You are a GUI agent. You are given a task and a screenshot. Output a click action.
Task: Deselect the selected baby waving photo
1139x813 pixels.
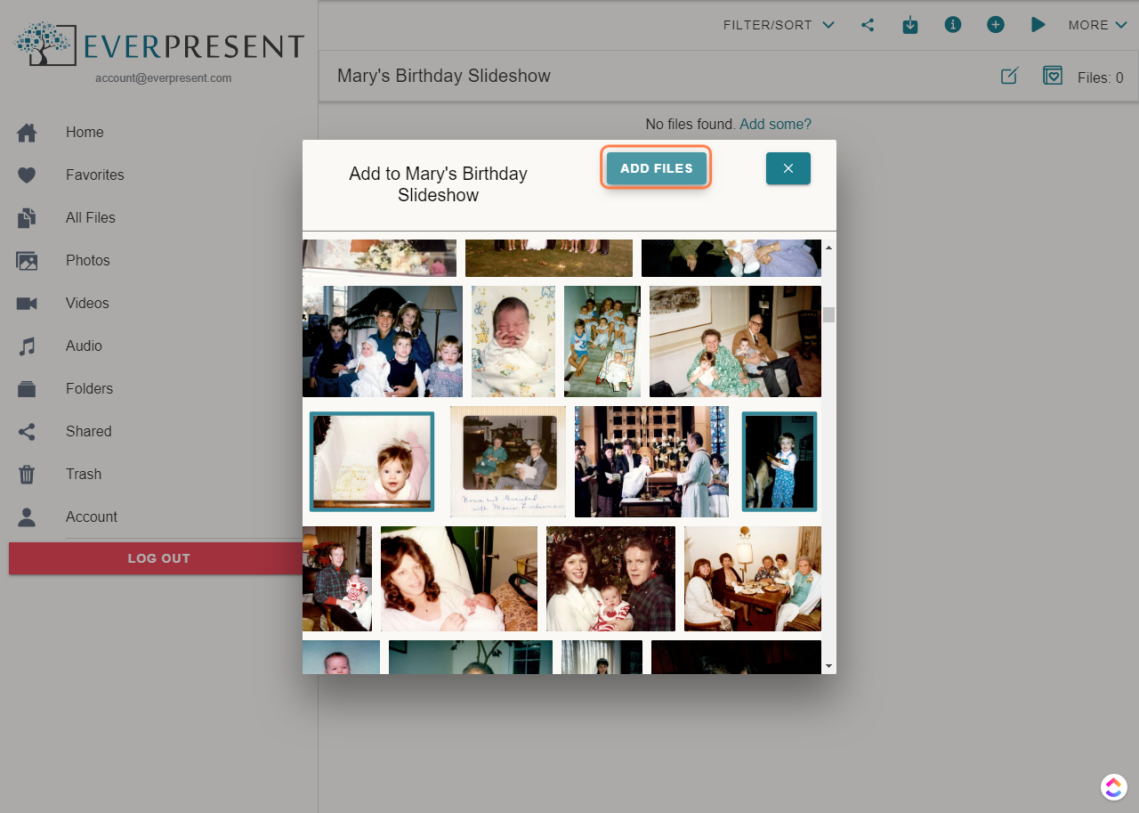372,461
